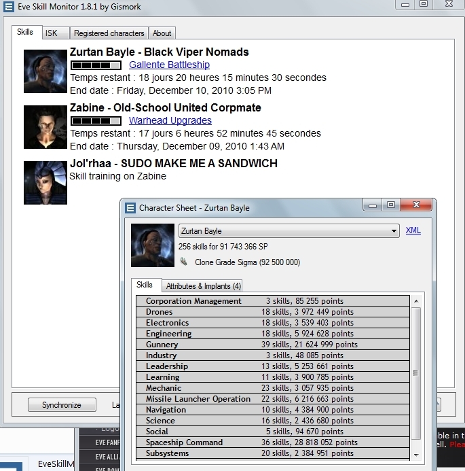Expand the Navigation skill group
The image size is (465, 471).
[273, 410]
